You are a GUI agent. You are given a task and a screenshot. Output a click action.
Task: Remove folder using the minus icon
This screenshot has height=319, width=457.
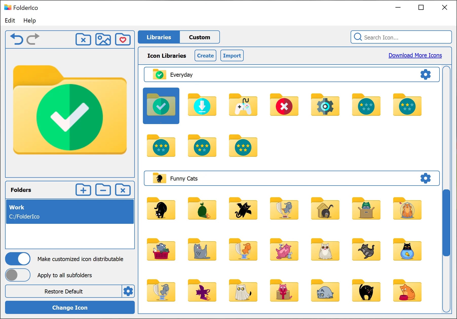[103, 190]
